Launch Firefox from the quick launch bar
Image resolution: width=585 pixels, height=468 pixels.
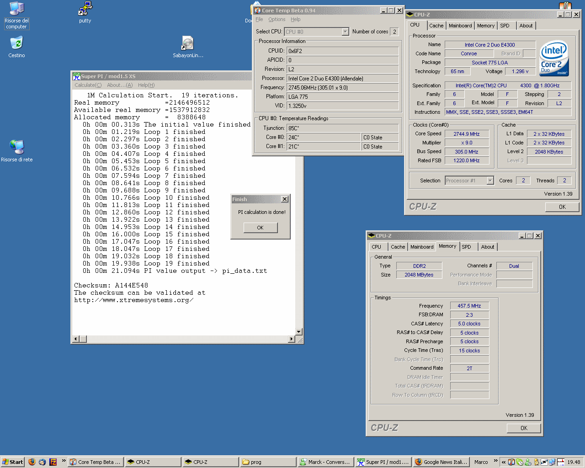32,462
